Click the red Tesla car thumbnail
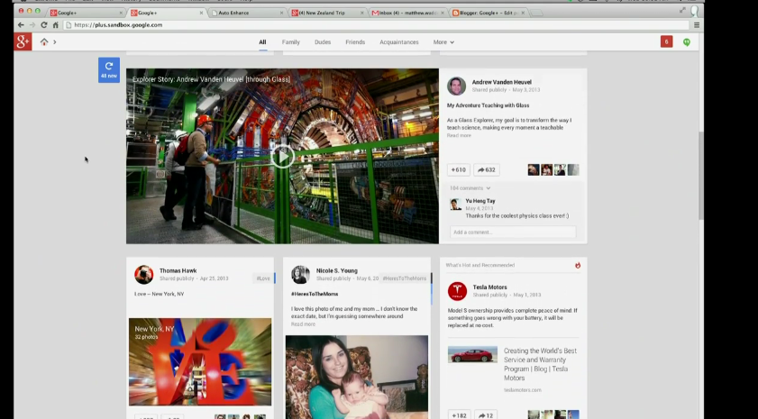Image resolution: width=758 pixels, height=419 pixels. [472, 354]
